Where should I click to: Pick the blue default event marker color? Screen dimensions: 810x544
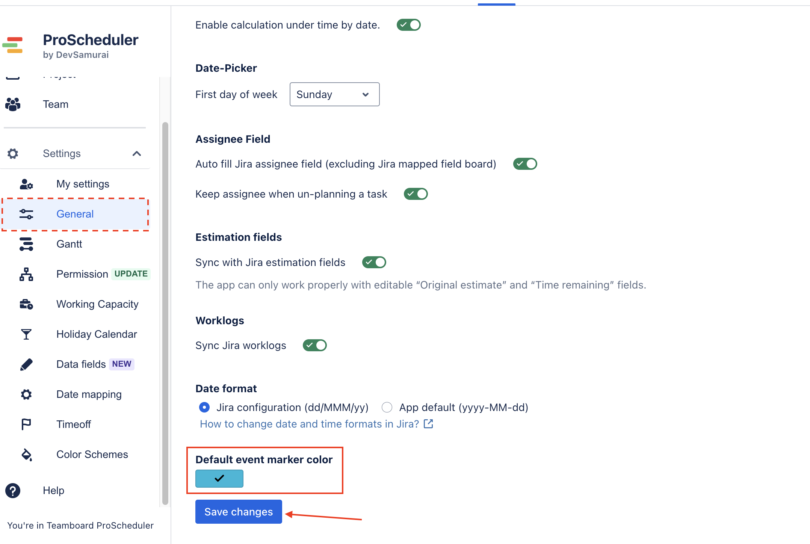tap(219, 479)
